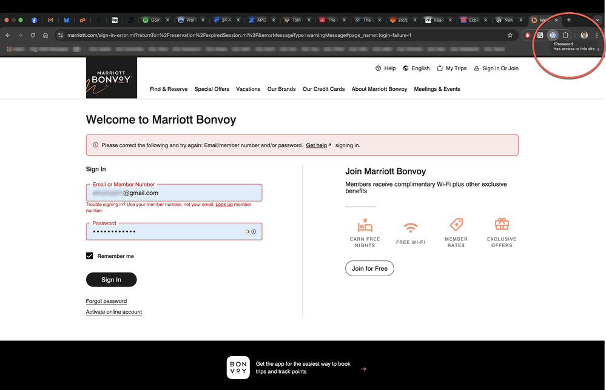
Task: View site information in address bar
Action: pos(60,35)
